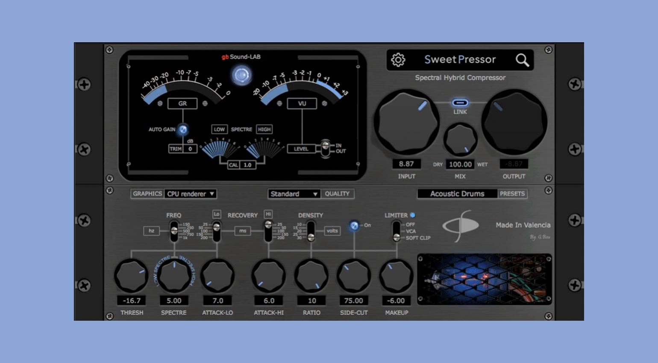
Task: Click the Made In Valencia logo emblem
Action: click(460, 226)
